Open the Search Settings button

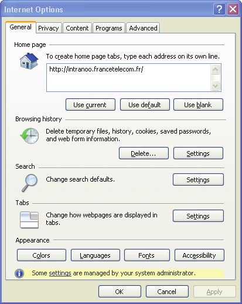[x=198, y=180]
